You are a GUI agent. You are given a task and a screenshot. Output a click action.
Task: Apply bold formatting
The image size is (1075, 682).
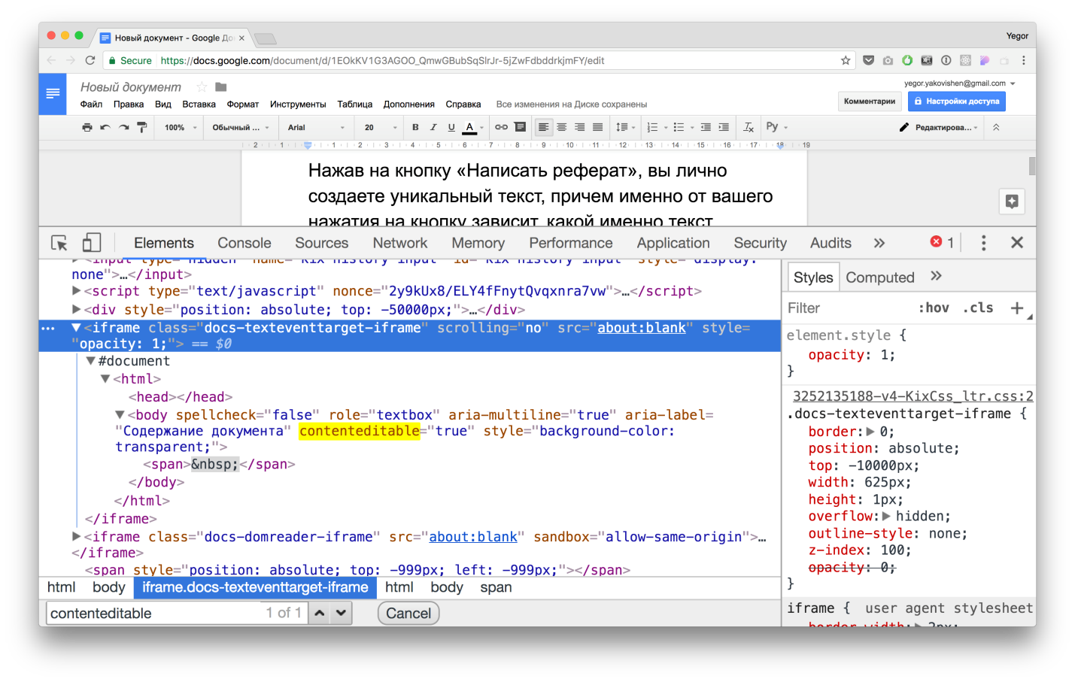[415, 126]
